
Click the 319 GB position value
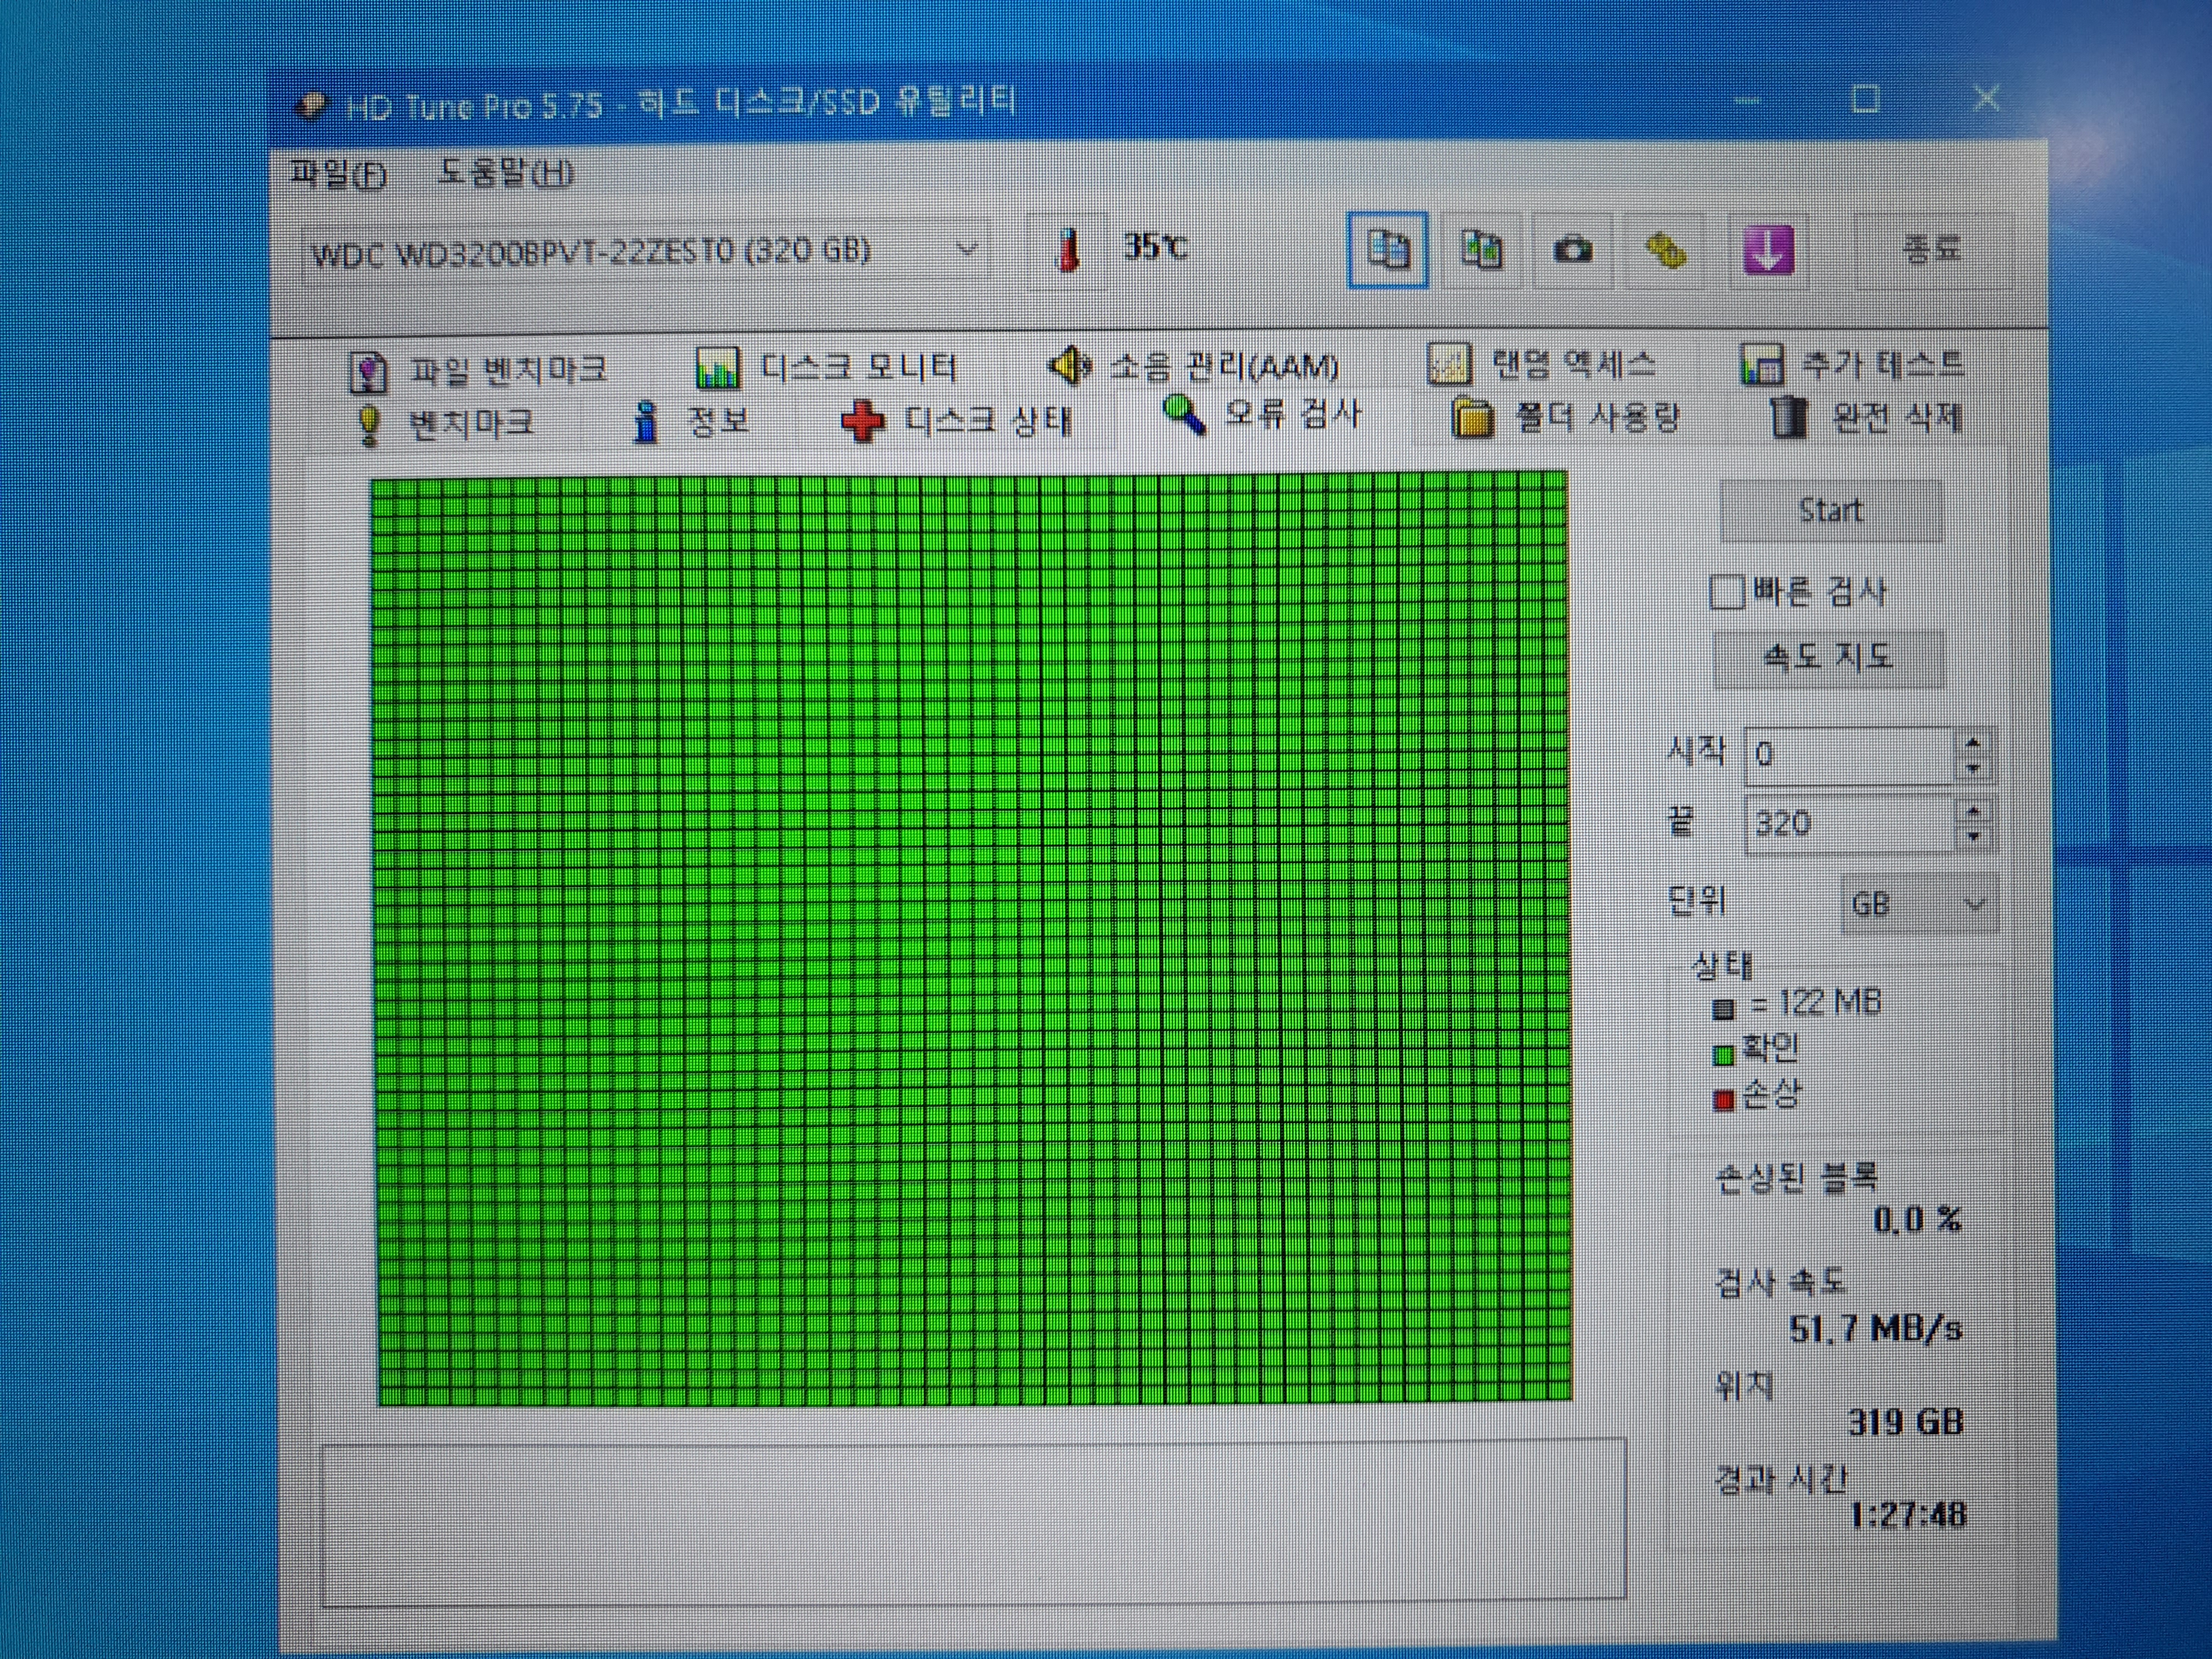(1906, 1422)
